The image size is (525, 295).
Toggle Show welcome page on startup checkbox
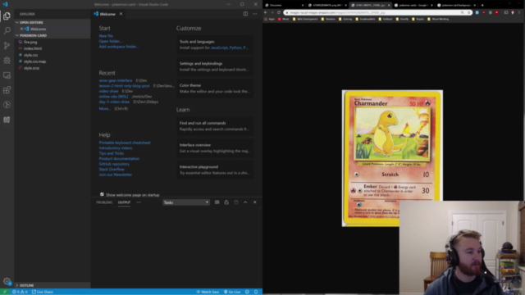point(102,194)
